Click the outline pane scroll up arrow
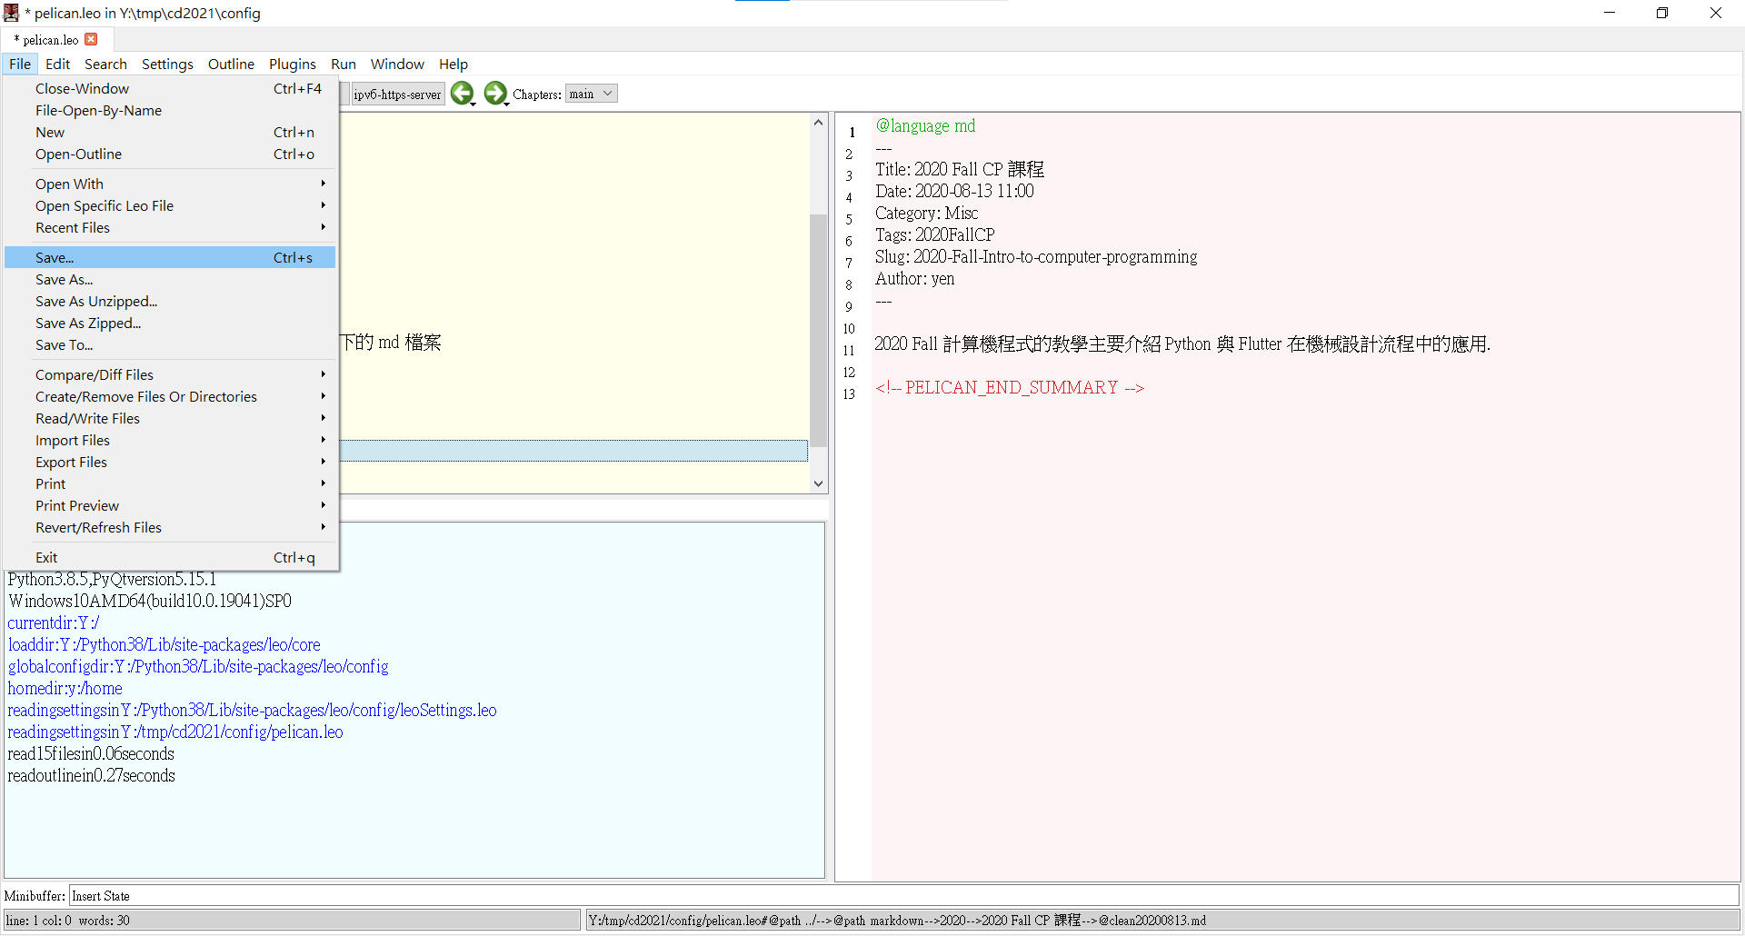 818,122
